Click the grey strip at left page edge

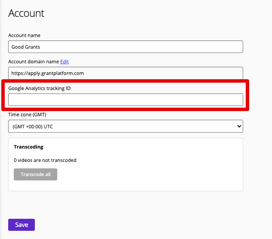[x=0, y=119]
